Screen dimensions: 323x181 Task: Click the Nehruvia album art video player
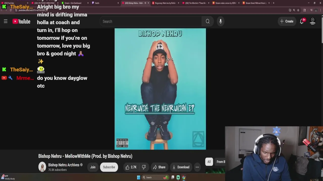tap(160, 89)
